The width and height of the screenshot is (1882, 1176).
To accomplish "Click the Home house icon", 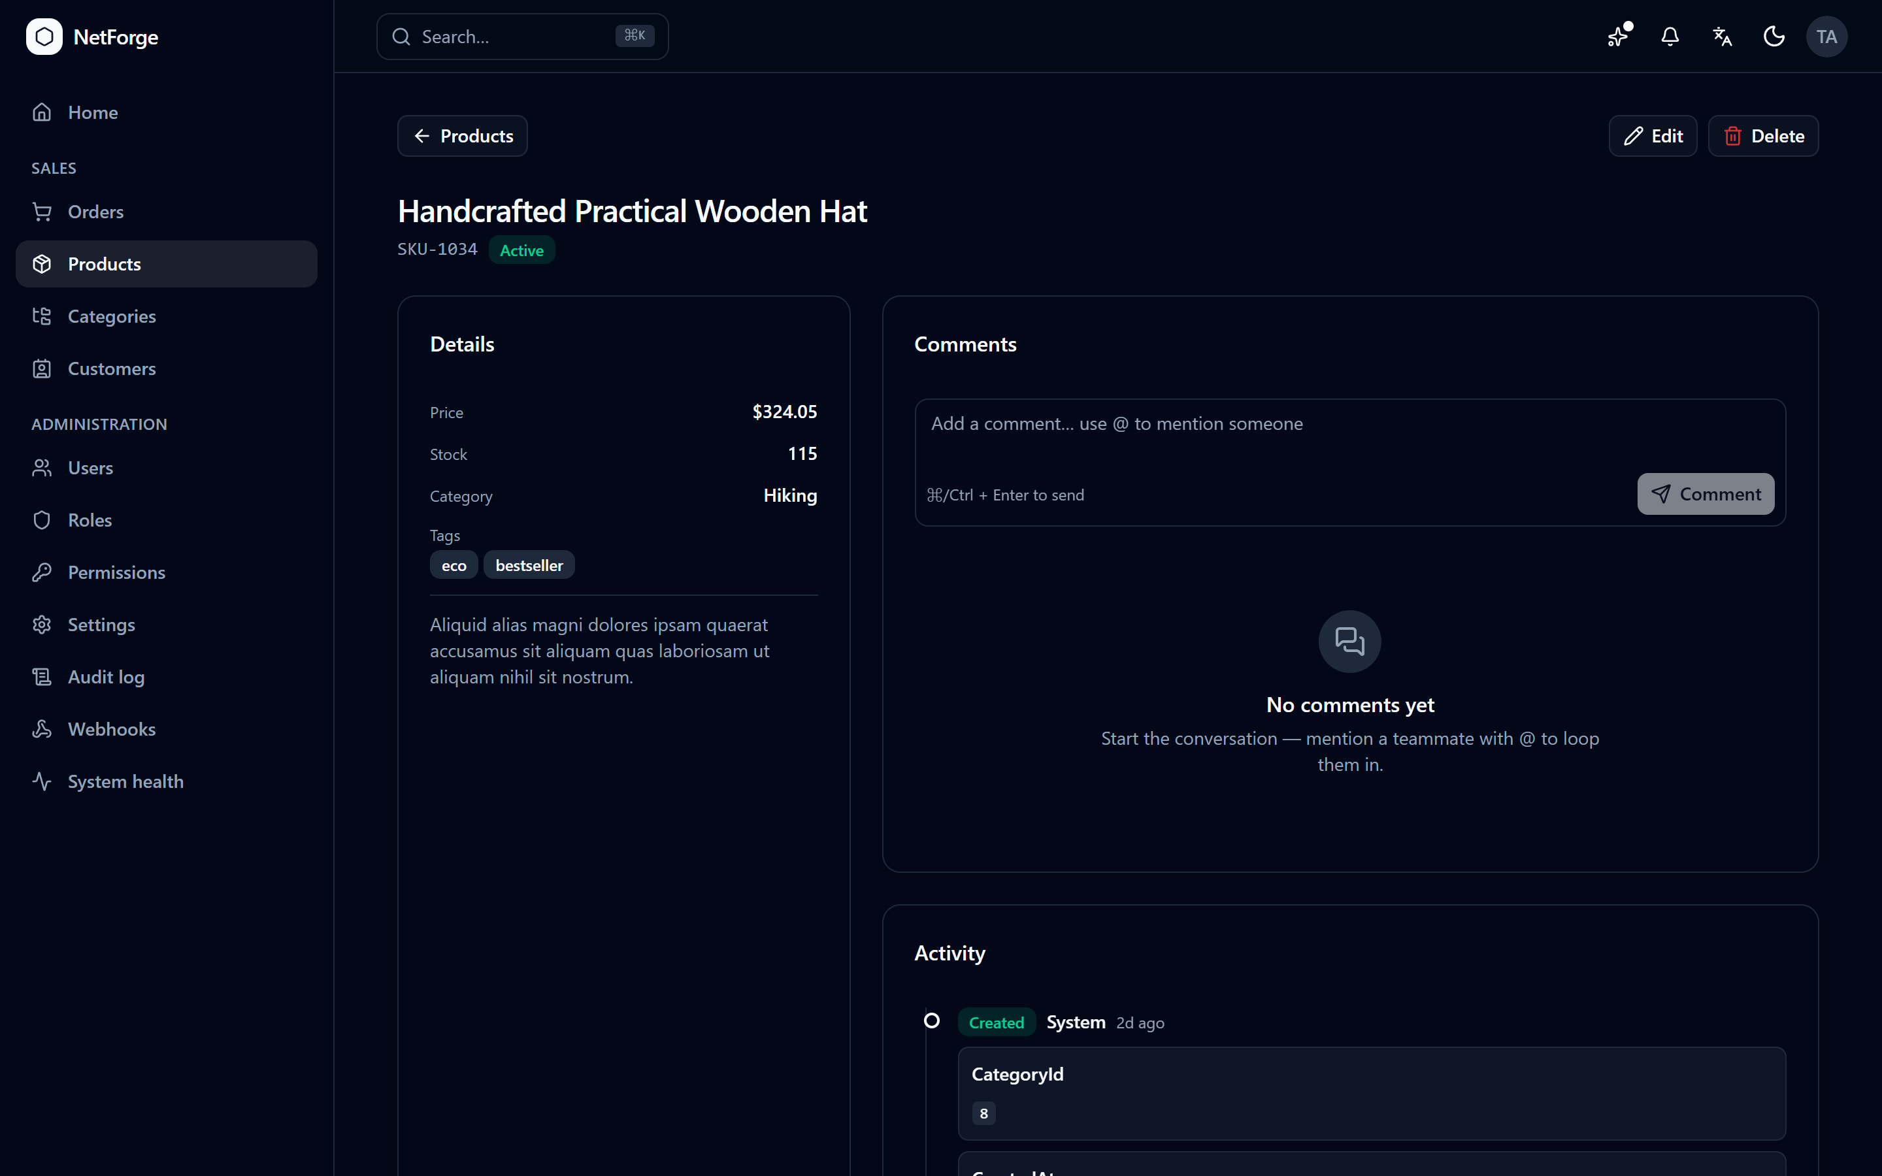I will pyautogui.click(x=42, y=113).
